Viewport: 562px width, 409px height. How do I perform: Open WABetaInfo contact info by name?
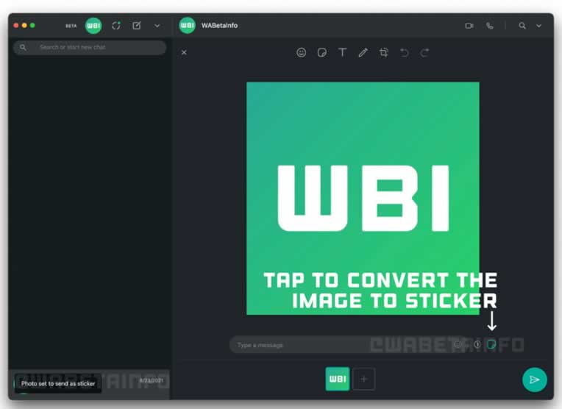[219, 26]
